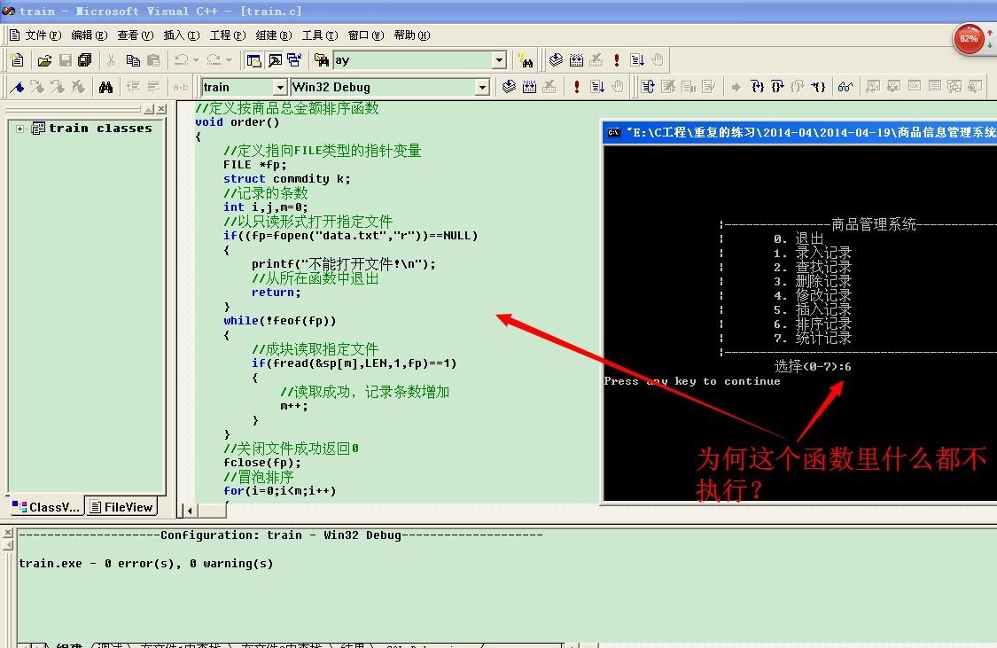Click the Step Into debug icon
Screen dimensions: 997x648
coord(757,87)
